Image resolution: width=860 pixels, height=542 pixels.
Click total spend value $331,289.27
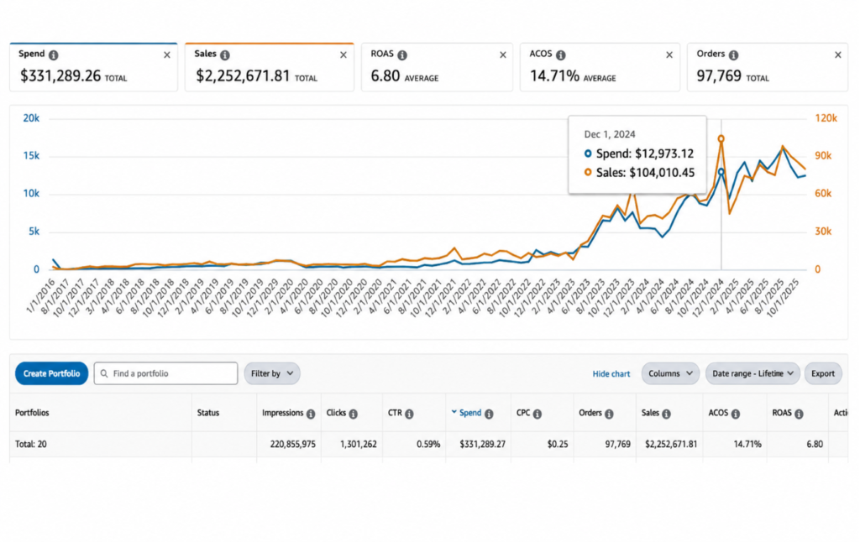click(x=483, y=444)
